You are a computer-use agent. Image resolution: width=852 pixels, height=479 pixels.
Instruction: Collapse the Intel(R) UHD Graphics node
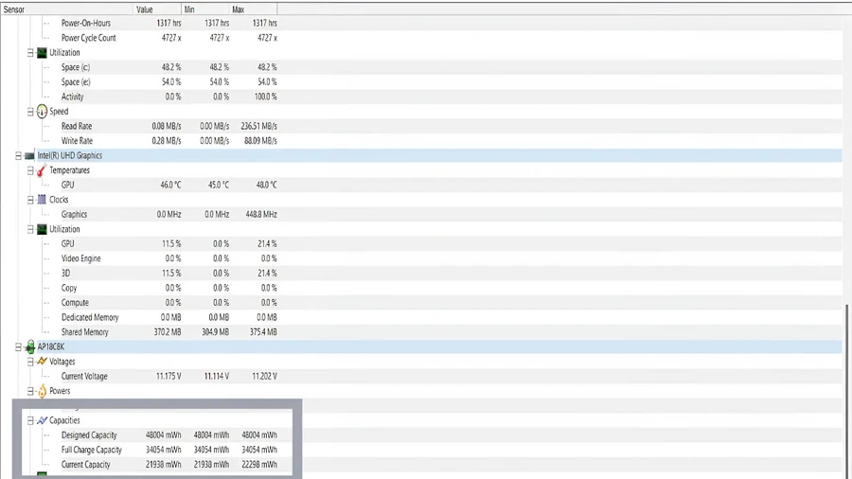click(x=19, y=156)
